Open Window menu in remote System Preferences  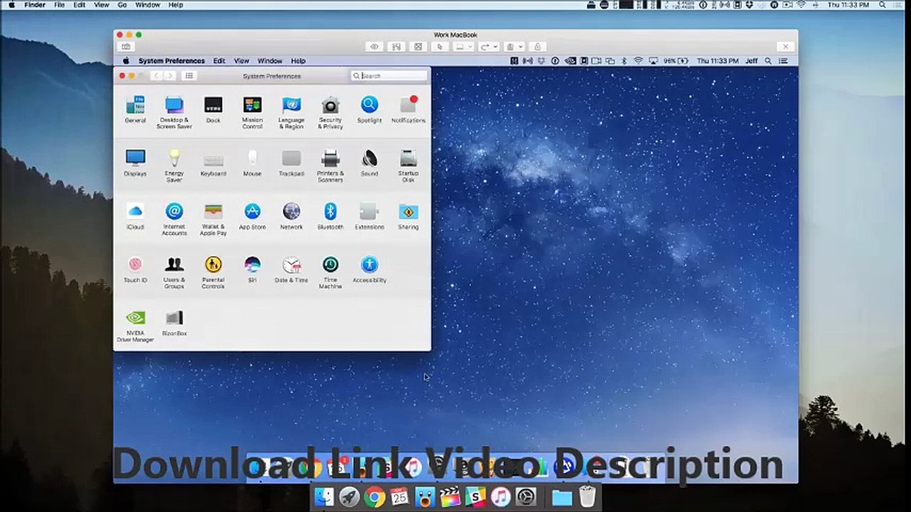(x=270, y=61)
